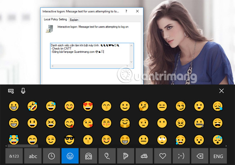Open the transport emoji category
The image size is (235, 165).
[144, 156]
